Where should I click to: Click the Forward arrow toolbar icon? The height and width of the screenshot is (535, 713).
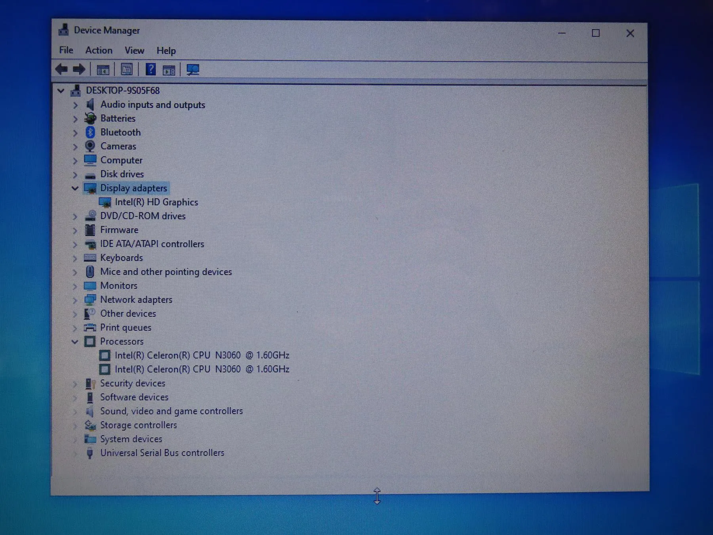[x=79, y=70]
